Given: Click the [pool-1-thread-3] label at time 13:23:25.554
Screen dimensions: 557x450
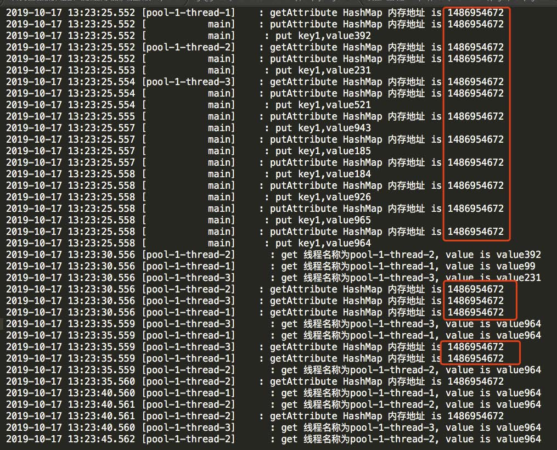Looking at the screenshot, I should pos(189,82).
